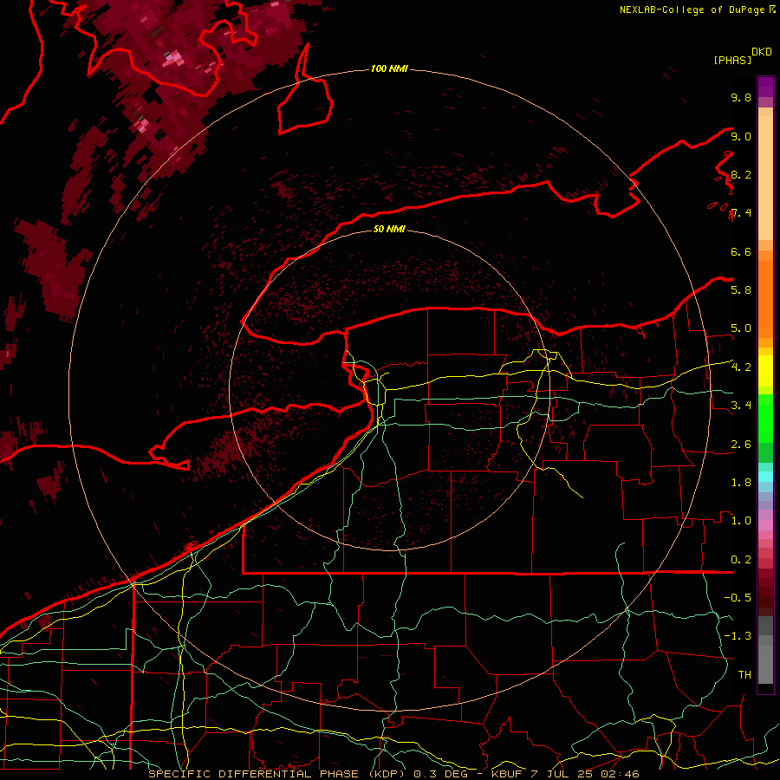
Task: Click the '7 JUL 25 02:46' timestamp
Action: pyautogui.click(x=586, y=774)
